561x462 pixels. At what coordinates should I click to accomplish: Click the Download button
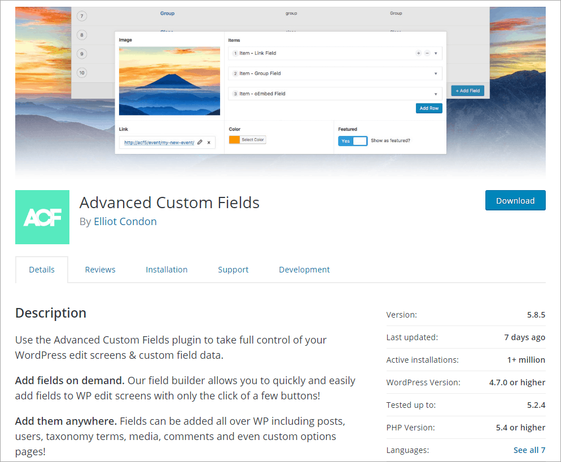515,200
